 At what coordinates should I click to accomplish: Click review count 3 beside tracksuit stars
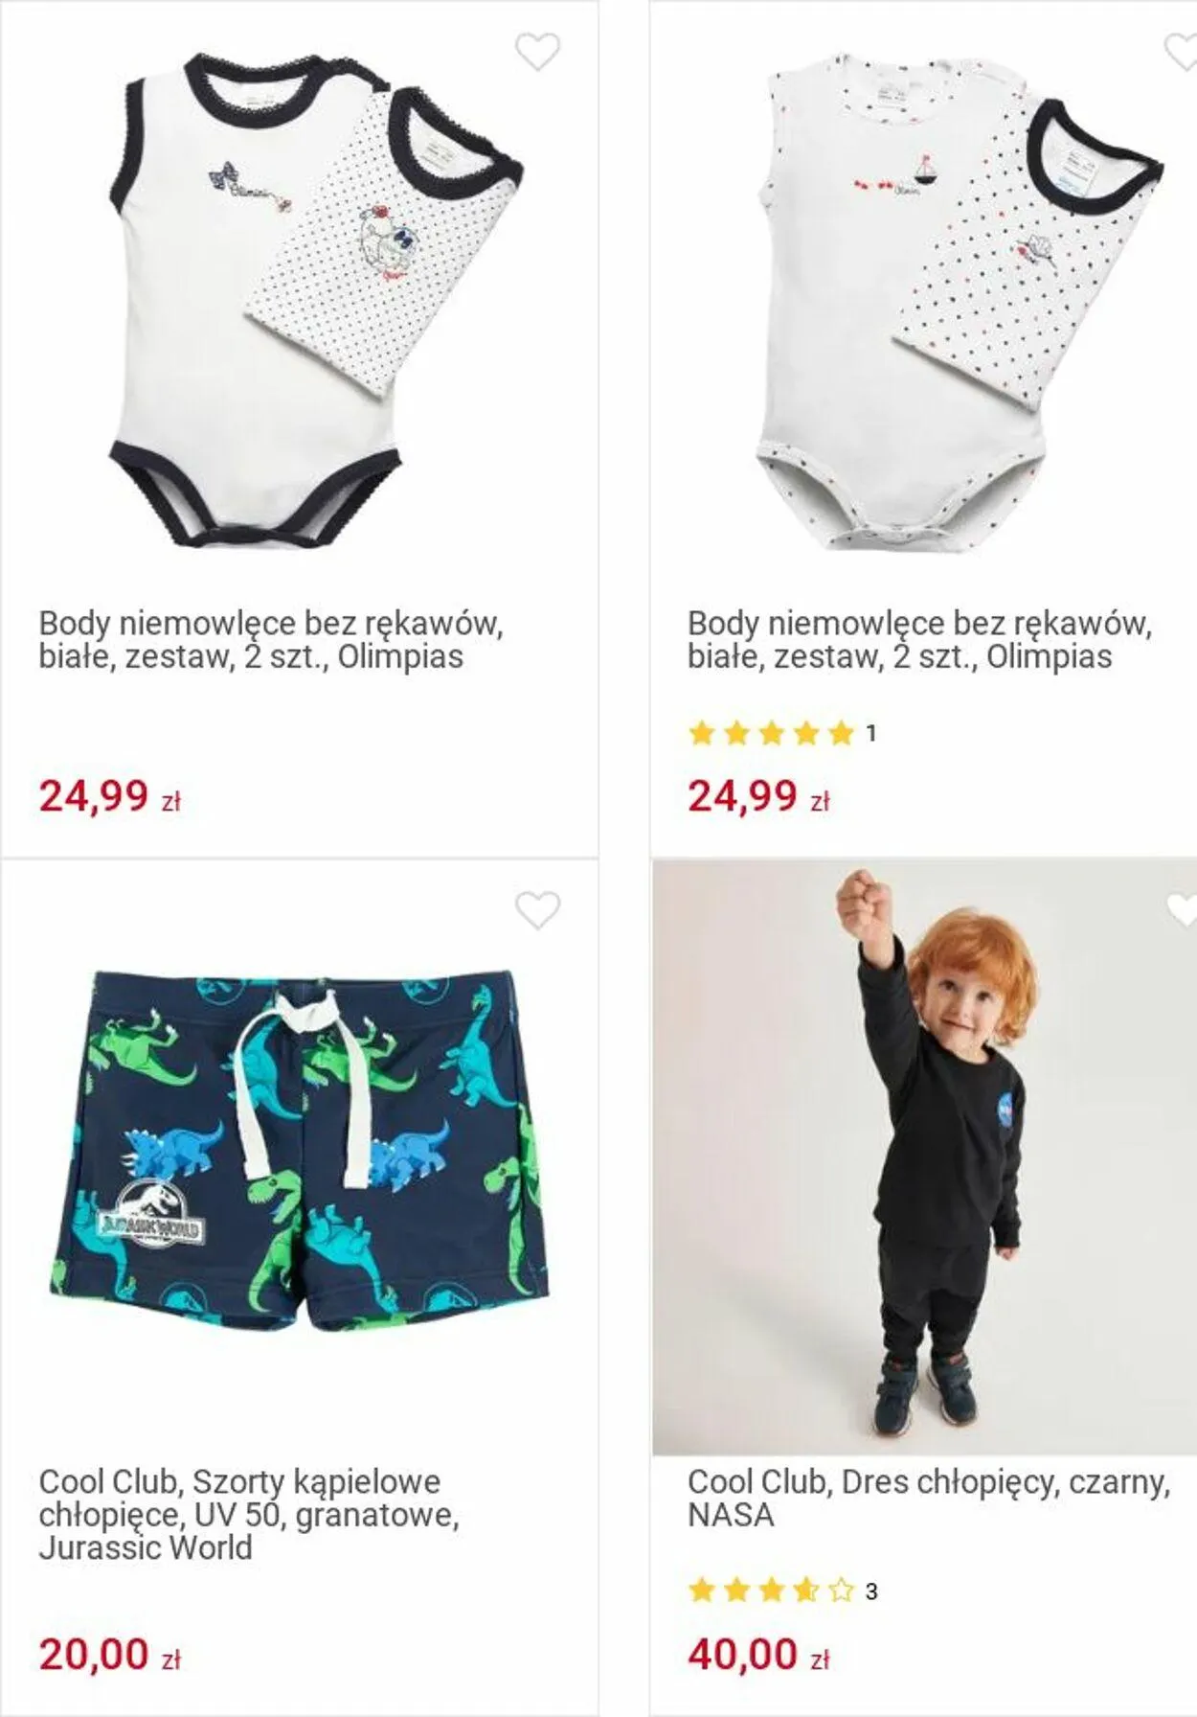click(871, 1591)
